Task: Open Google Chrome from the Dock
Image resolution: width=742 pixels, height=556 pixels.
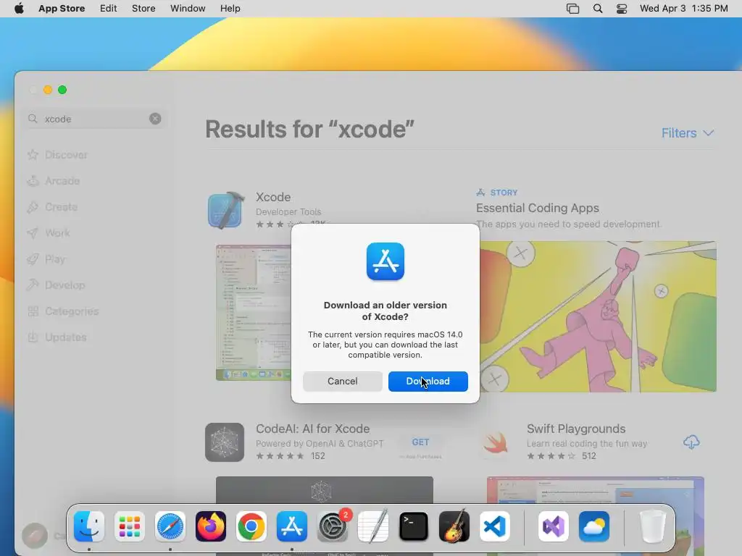Action: click(251, 526)
